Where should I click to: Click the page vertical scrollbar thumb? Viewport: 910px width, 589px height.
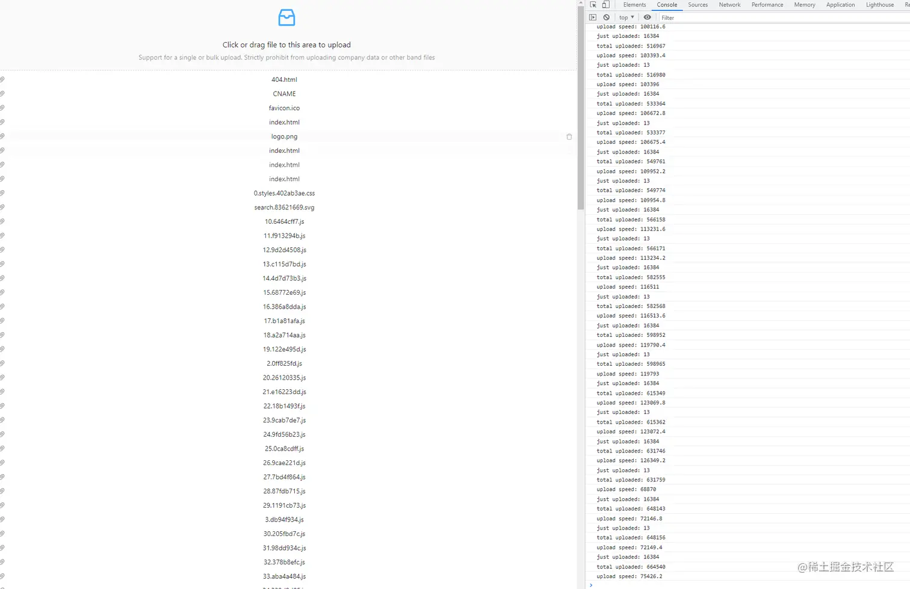pos(581,108)
